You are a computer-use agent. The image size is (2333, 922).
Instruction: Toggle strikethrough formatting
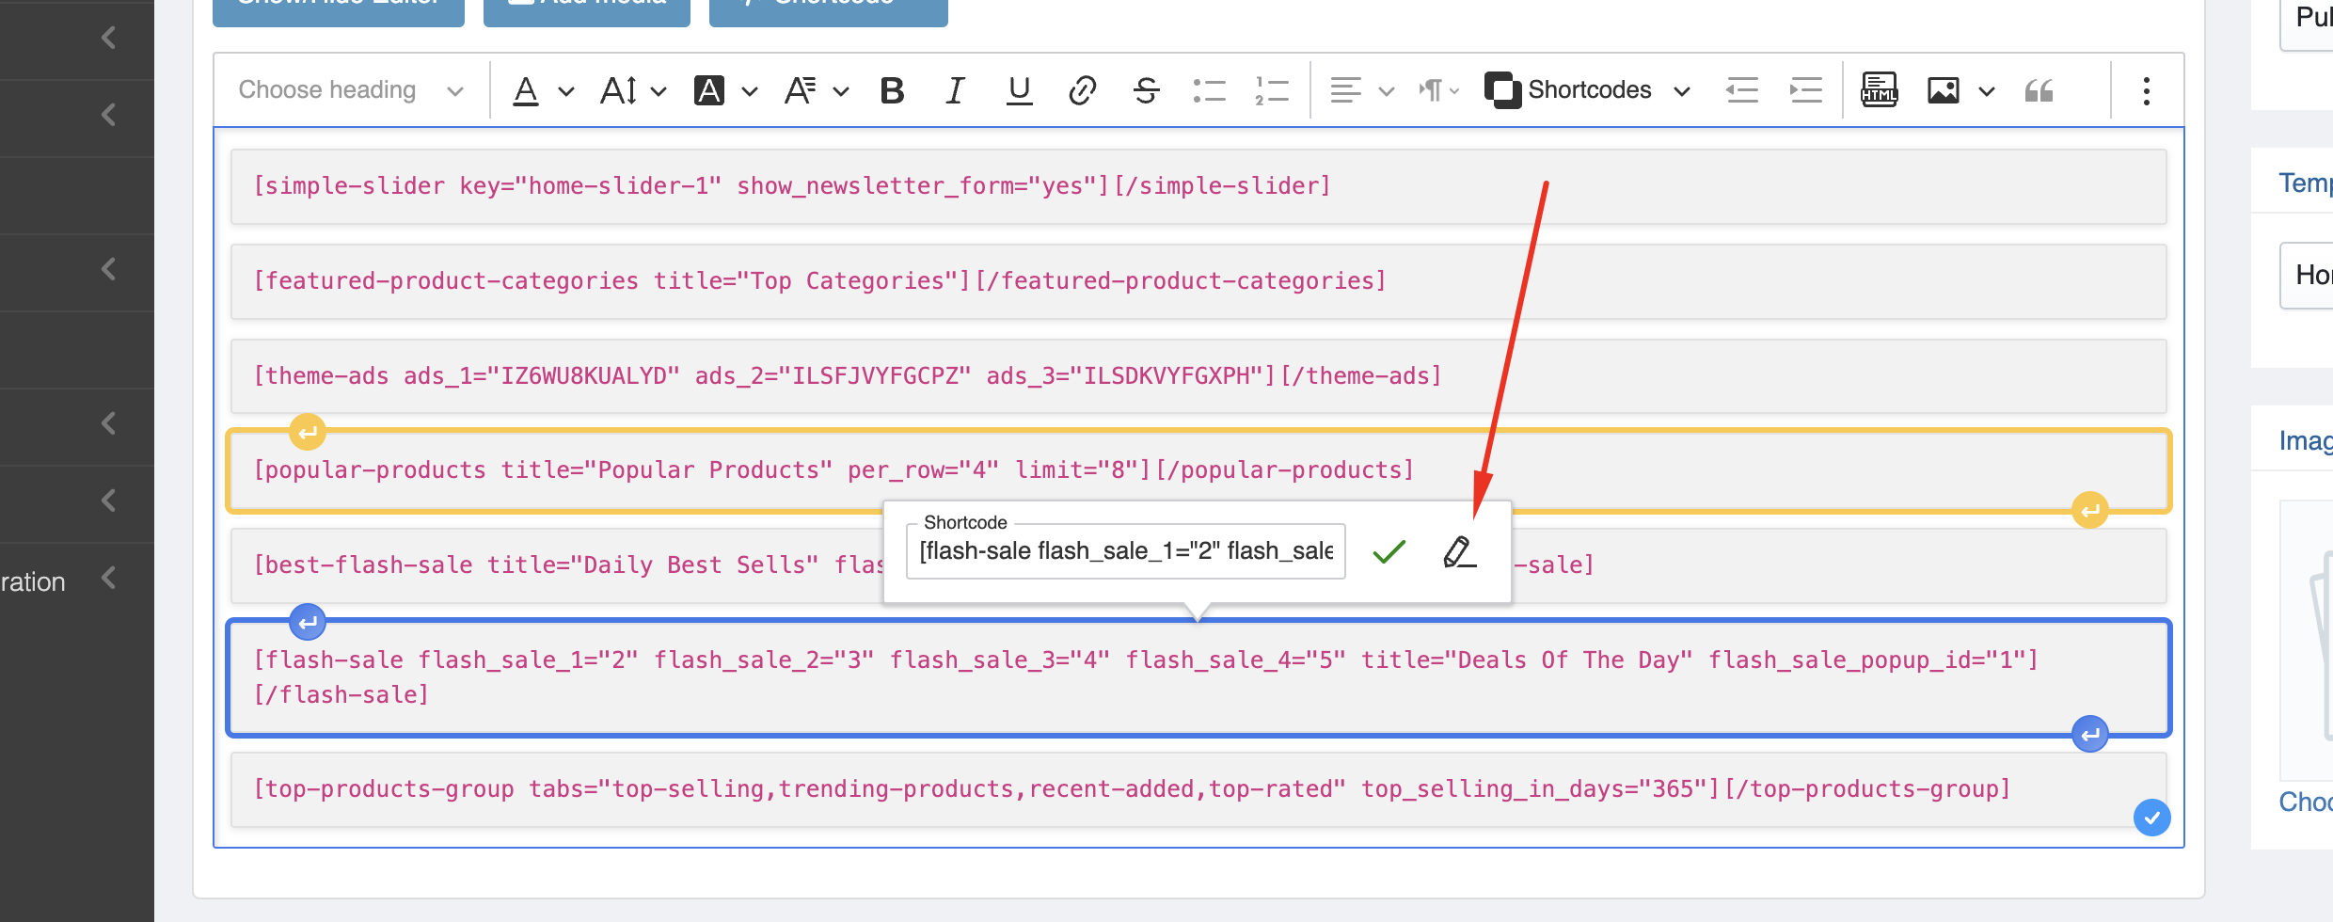[1146, 90]
